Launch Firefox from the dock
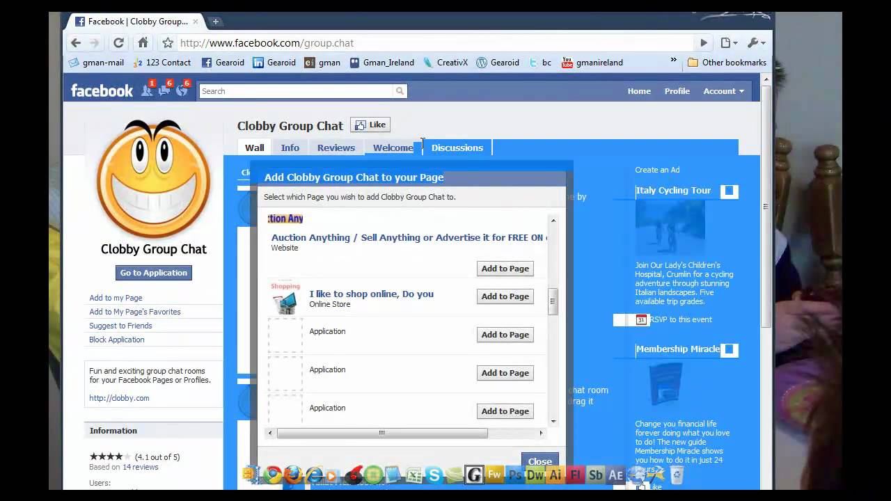Image resolution: width=891 pixels, height=501 pixels. [293, 475]
